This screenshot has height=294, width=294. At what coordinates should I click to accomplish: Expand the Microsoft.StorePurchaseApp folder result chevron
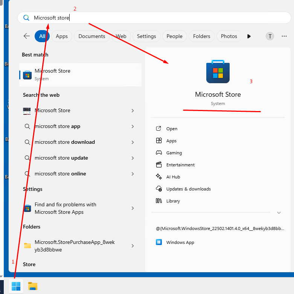[133, 246]
